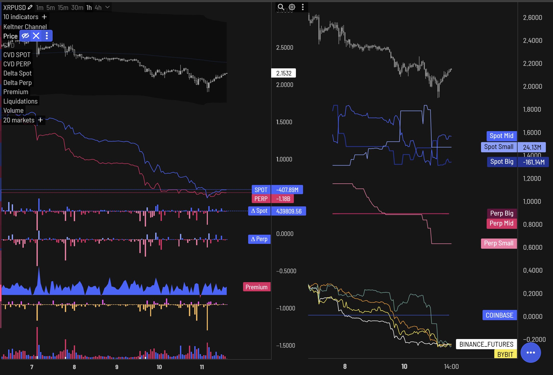
Task: Remove the Price indicator with the X icon
Action: click(36, 36)
